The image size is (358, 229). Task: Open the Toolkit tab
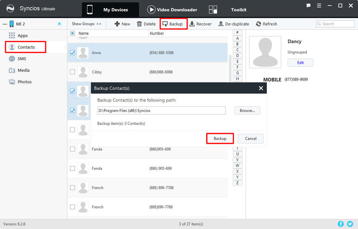(x=228, y=9)
